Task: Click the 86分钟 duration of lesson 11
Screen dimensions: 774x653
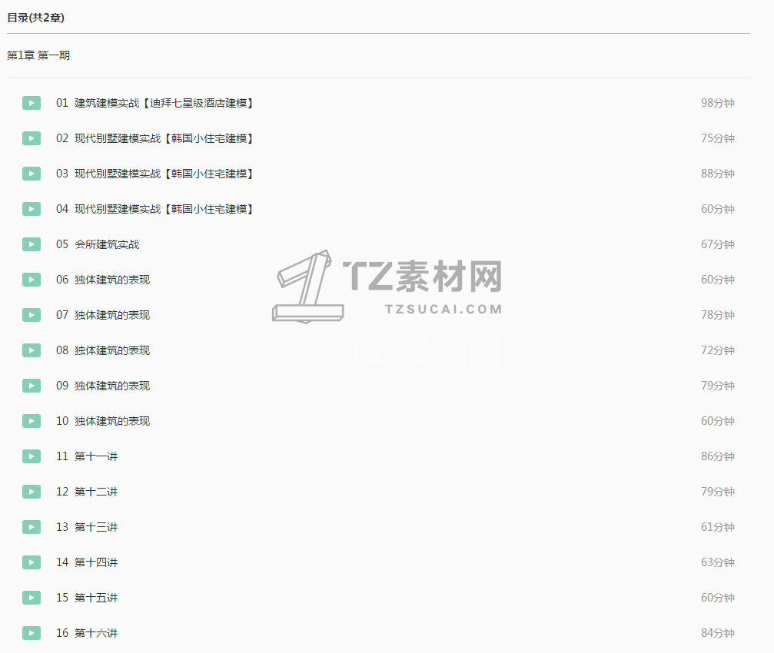Action: pos(718,456)
